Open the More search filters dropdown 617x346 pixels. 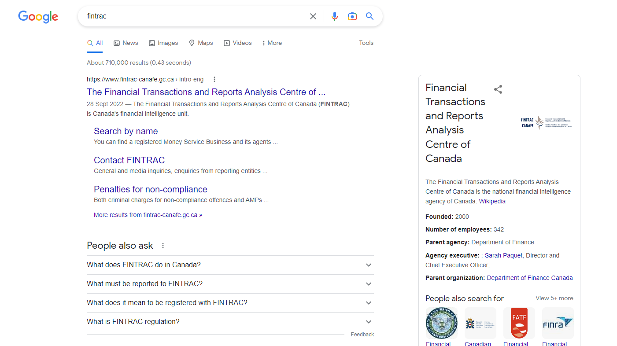click(272, 43)
